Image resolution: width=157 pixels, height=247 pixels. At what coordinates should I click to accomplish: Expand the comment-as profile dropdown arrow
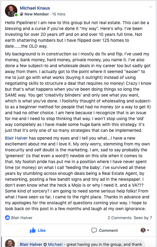(148, 230)
